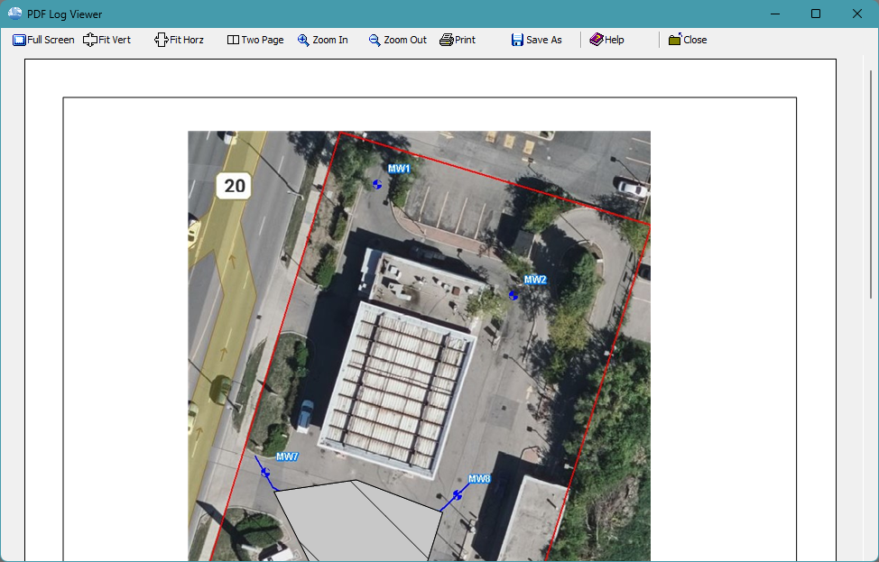Click the PDF Log Viewer app icon
This screenshot has height=562, width=879.
(x=14, y=14)
